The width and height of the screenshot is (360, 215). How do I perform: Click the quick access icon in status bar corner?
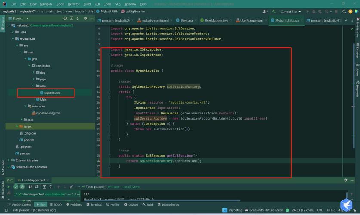point(6,210)
